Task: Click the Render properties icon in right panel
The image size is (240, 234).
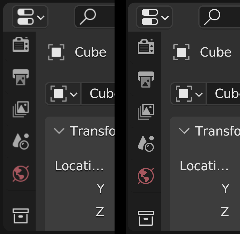Action: coord(146,47)
